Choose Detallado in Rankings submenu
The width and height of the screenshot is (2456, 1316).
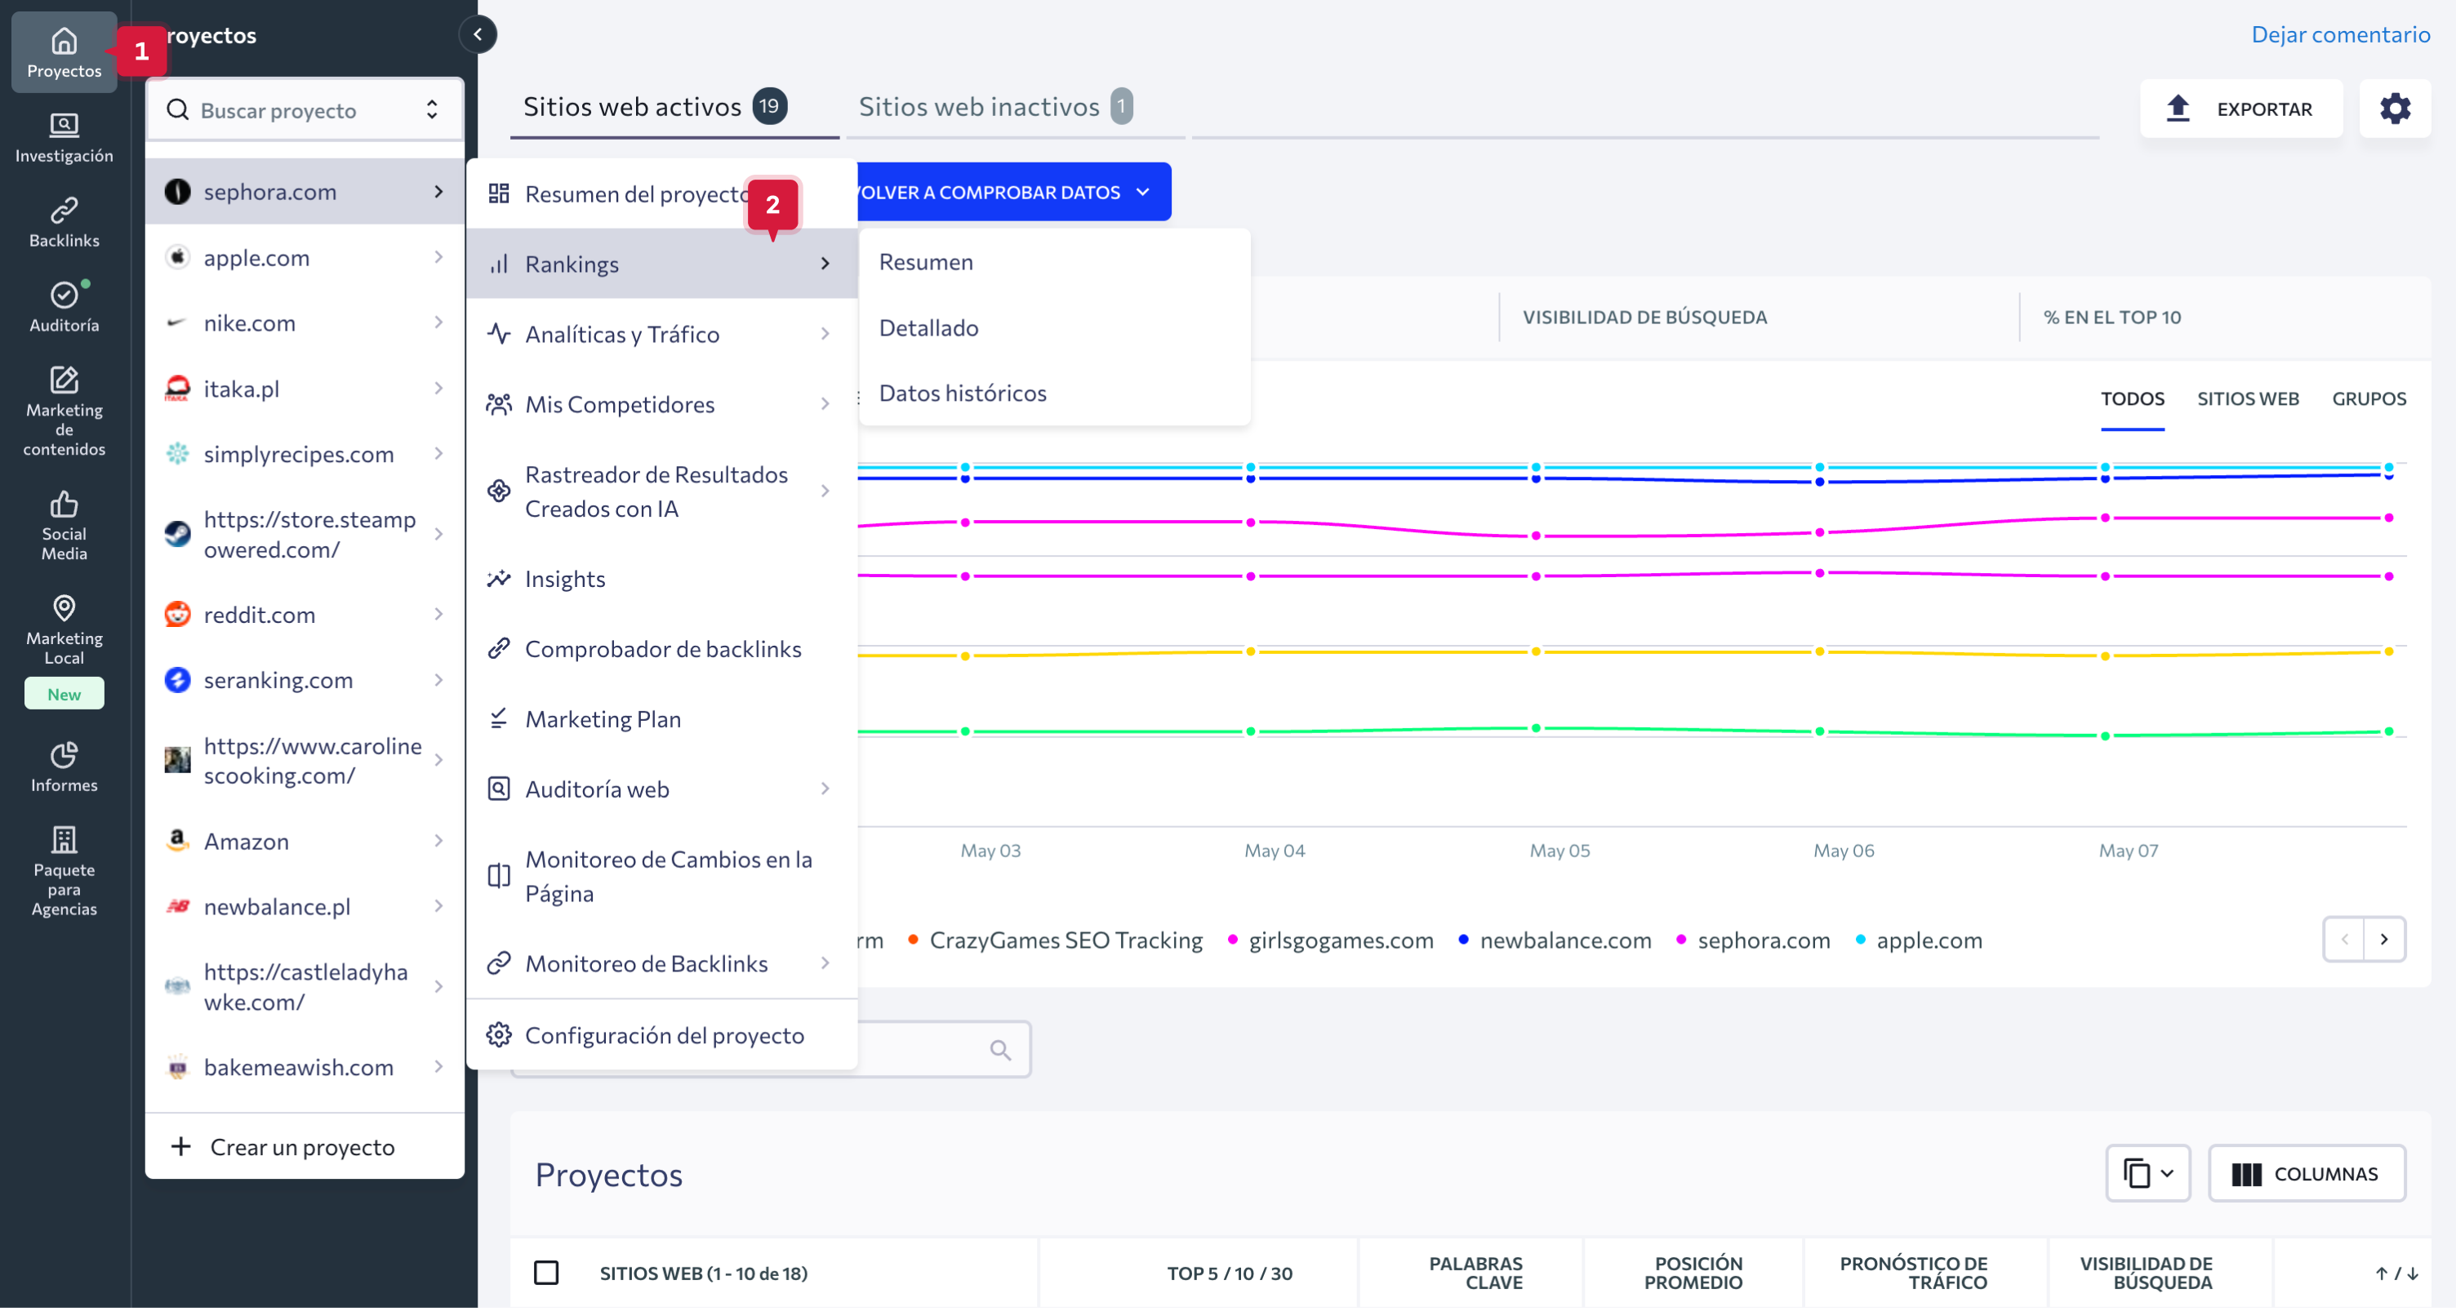(1054, 328)
